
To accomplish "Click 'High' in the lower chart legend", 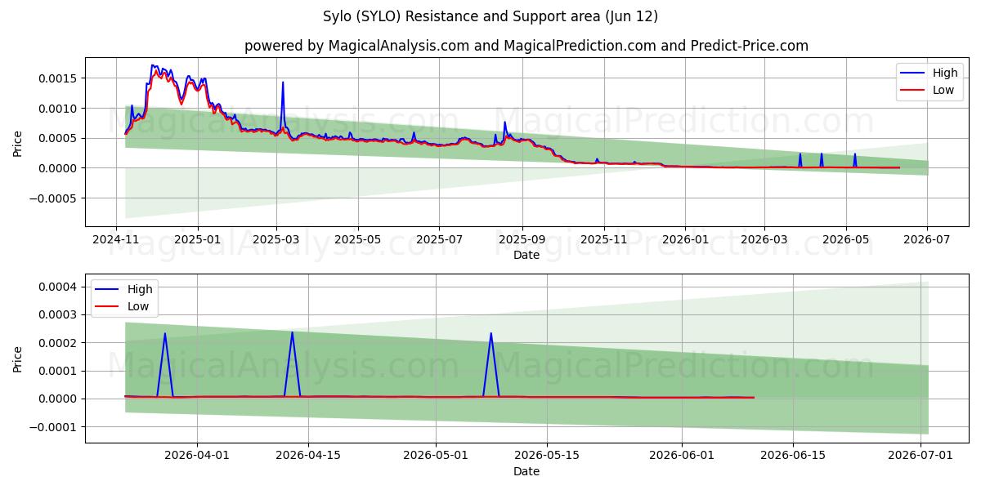I will coord(140,289).
